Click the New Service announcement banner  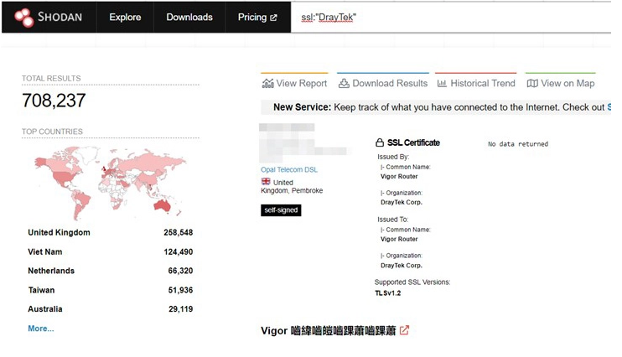pyautogui.click(x=436, y=107)
